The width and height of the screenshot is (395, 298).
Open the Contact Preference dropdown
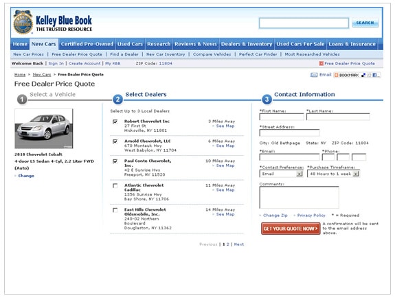pos(281,174)
